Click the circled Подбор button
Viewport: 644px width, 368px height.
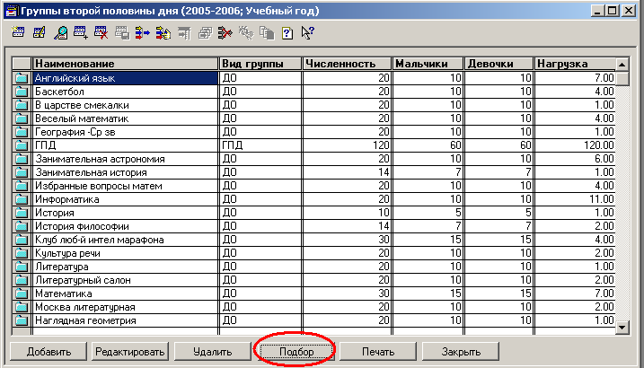click(296, 351)
